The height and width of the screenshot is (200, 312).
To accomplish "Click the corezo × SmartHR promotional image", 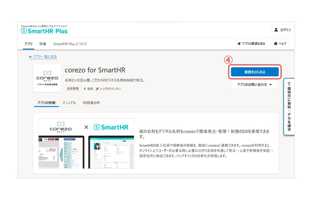I will pyautogui.click(x=86, y=143).
